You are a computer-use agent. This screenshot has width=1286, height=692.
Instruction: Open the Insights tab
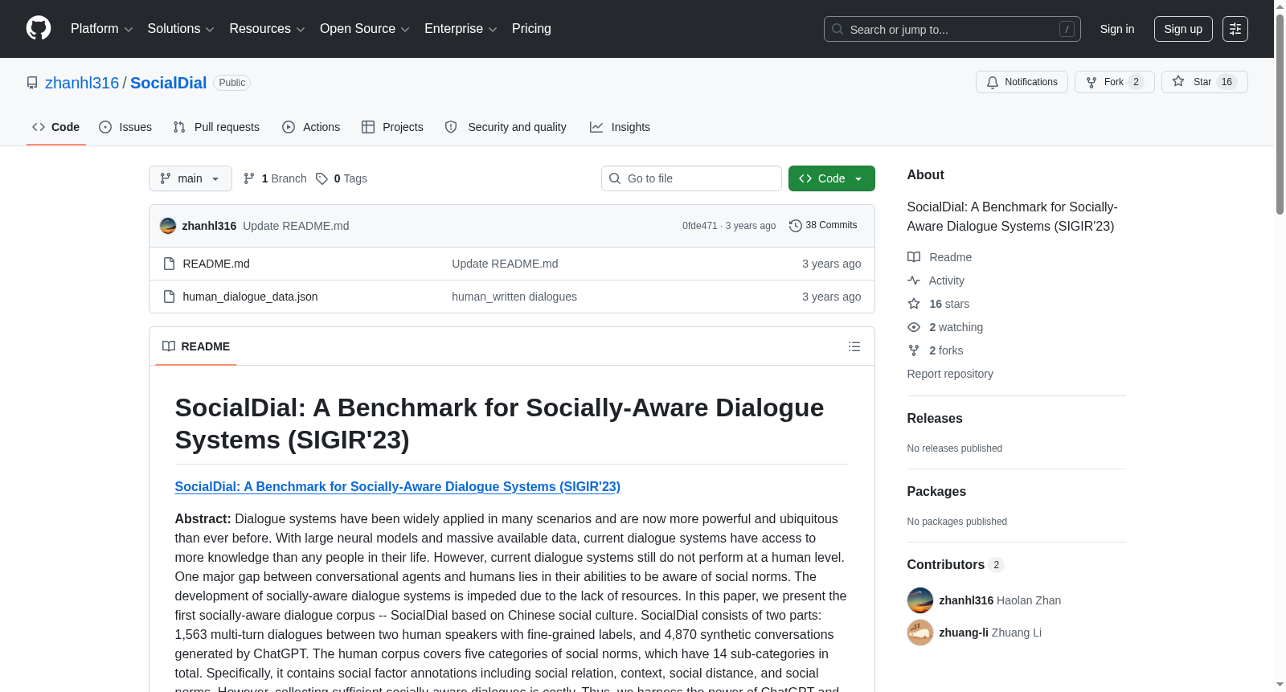coord(620,127)
